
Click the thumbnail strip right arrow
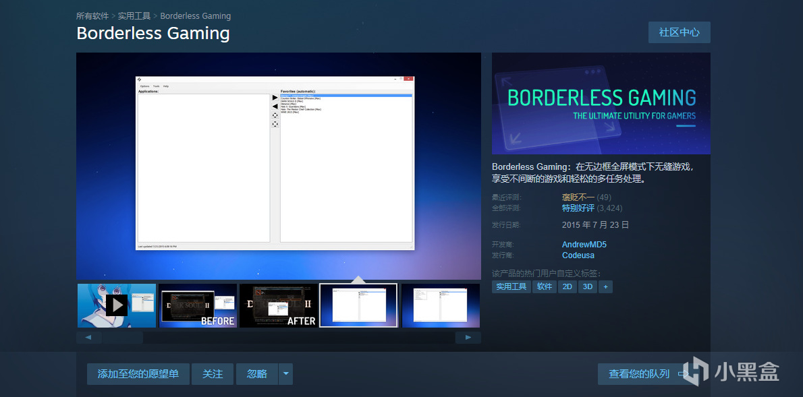468,338
